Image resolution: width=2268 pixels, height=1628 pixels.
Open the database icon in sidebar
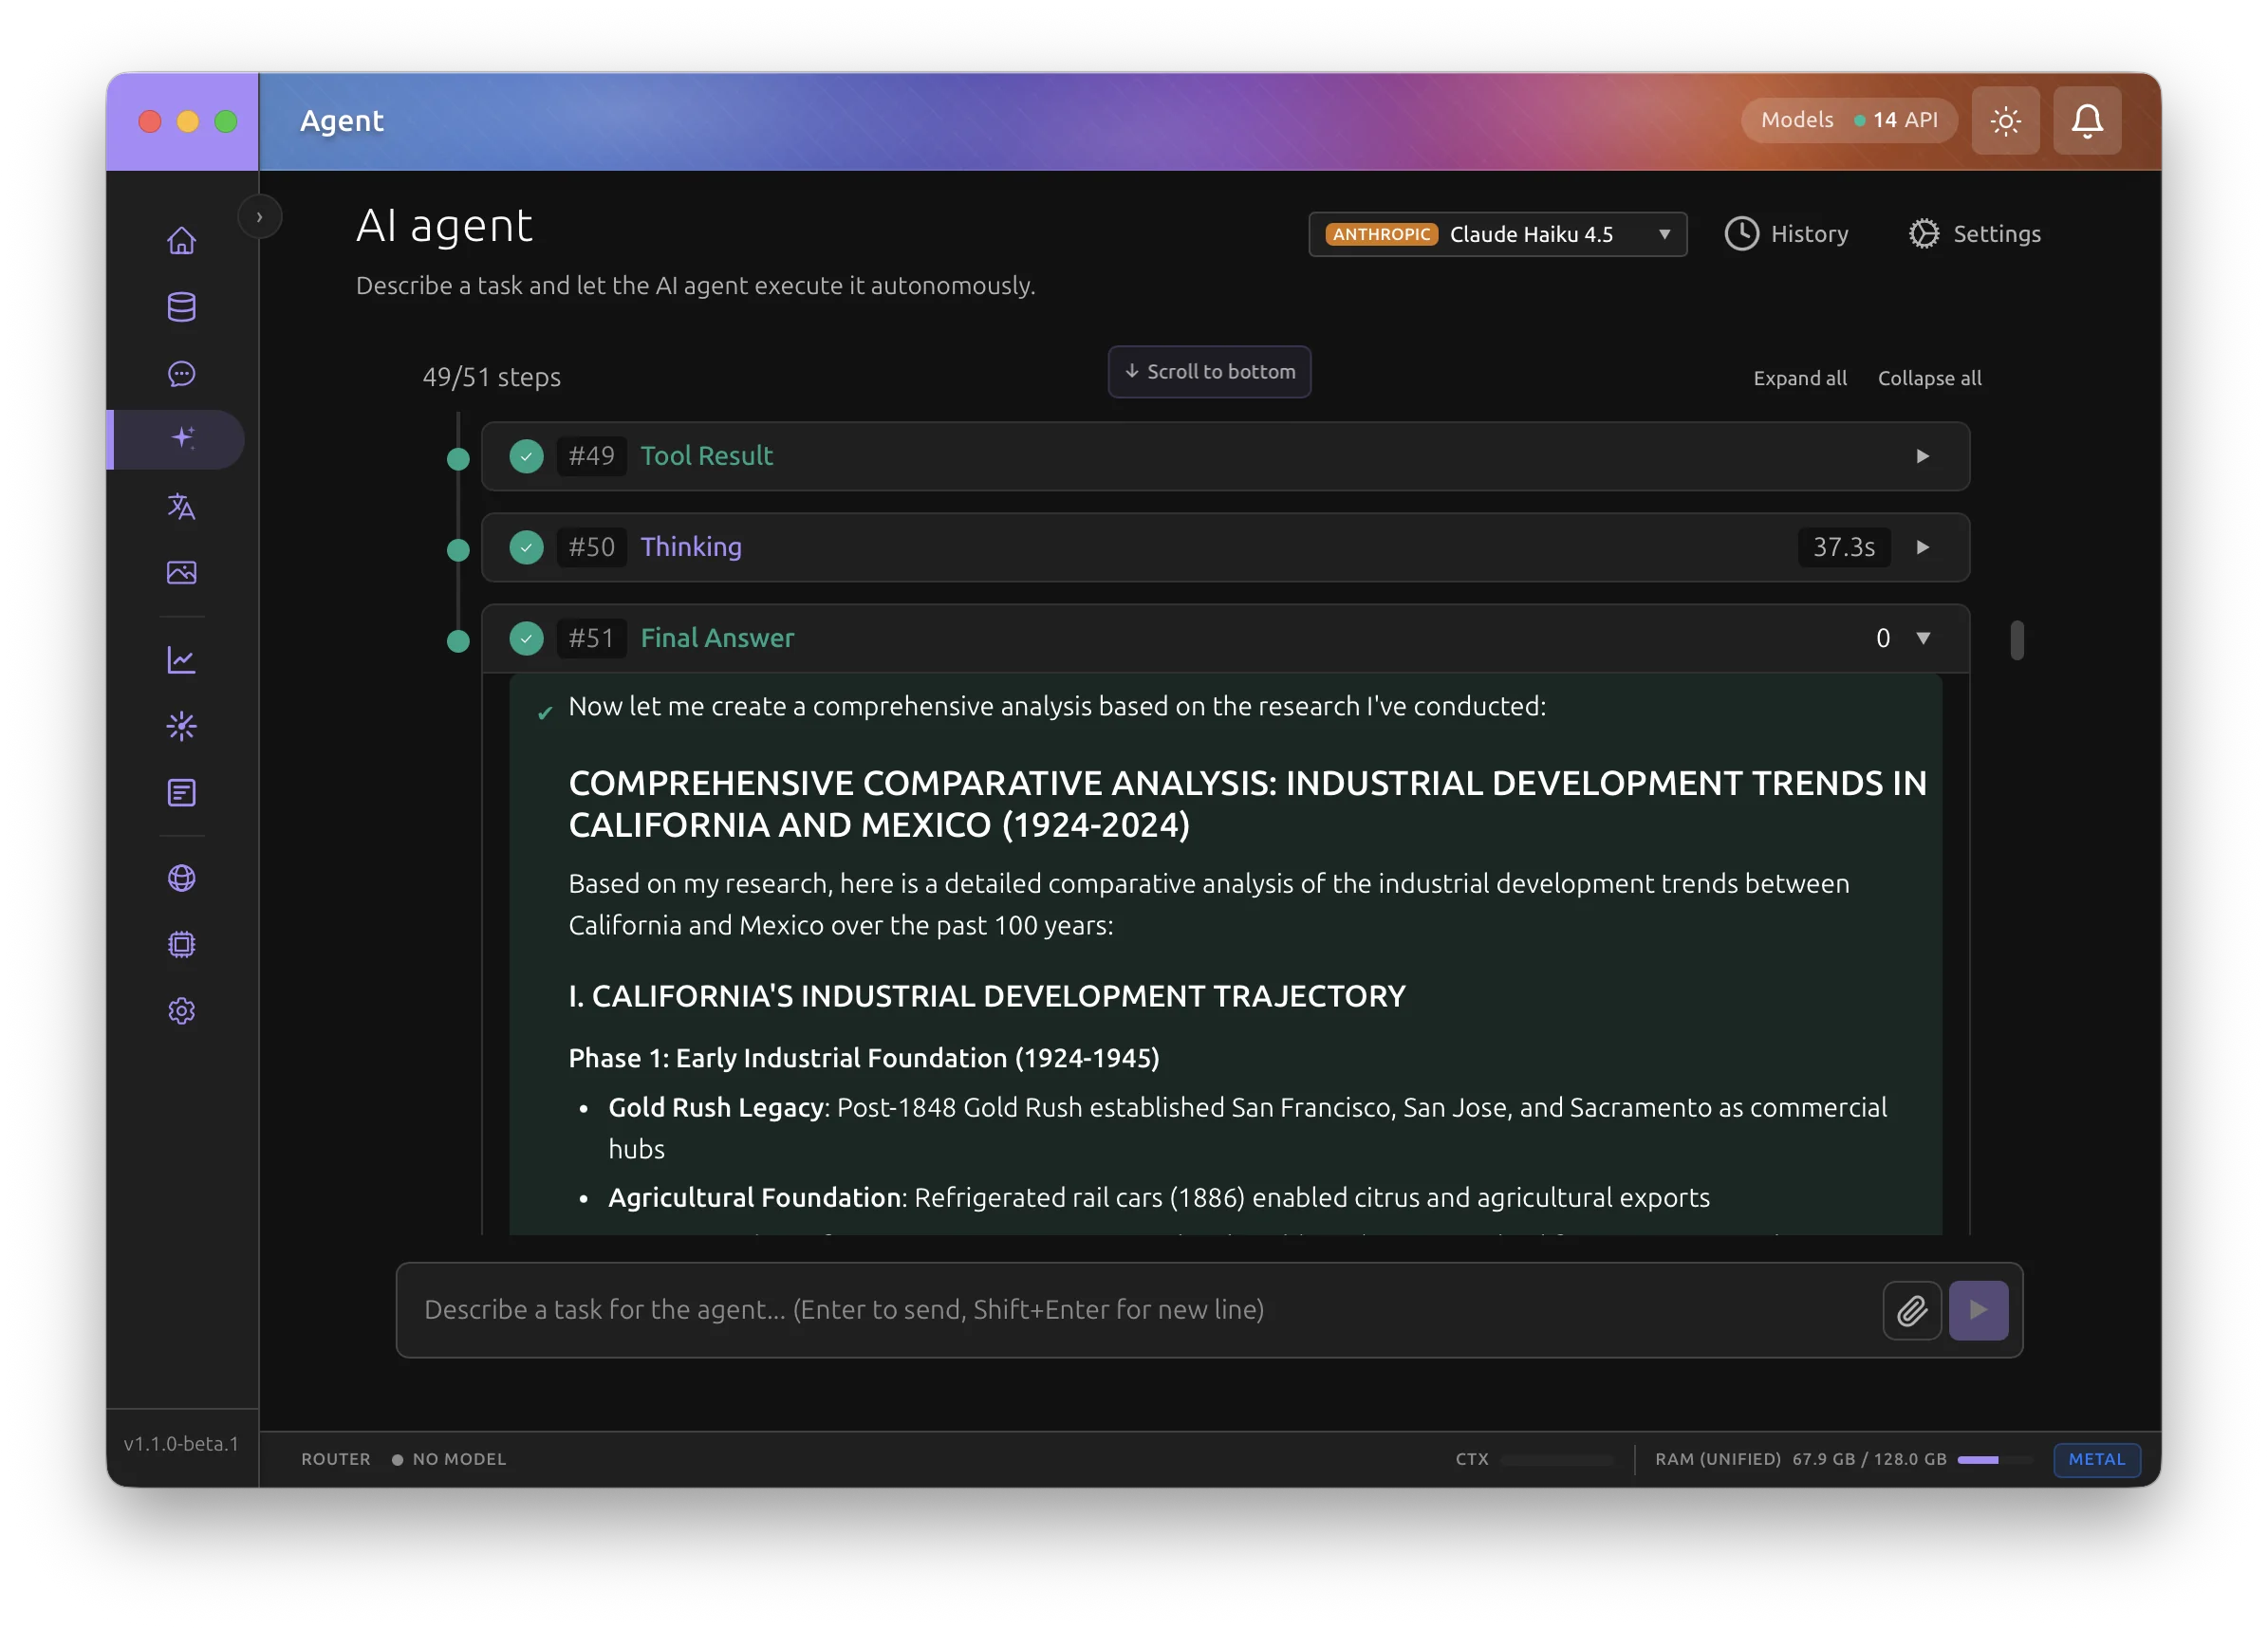pos(181,307)
